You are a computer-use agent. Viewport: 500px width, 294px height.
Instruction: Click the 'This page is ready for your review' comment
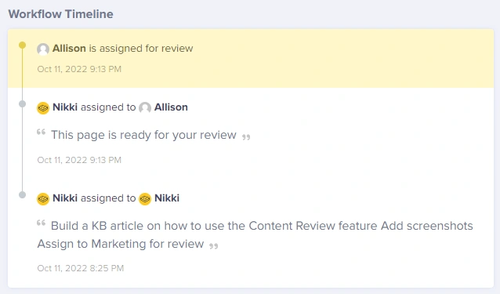coord(144,135)
